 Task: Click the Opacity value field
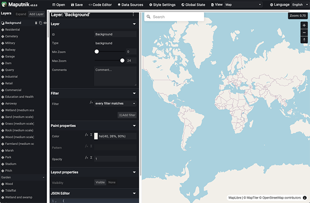point(115,159)
